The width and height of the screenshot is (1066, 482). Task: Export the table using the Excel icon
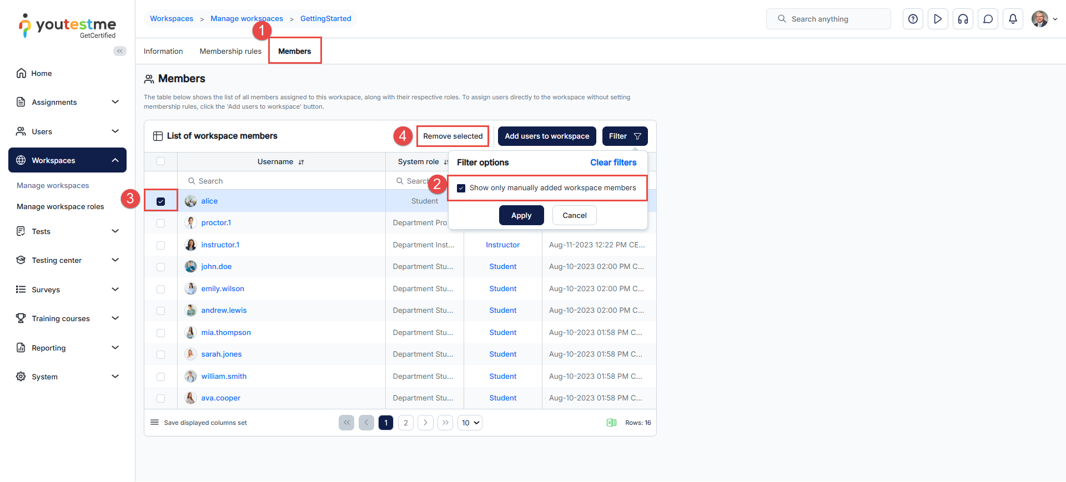pyautogui.click(x=611, y=423)
